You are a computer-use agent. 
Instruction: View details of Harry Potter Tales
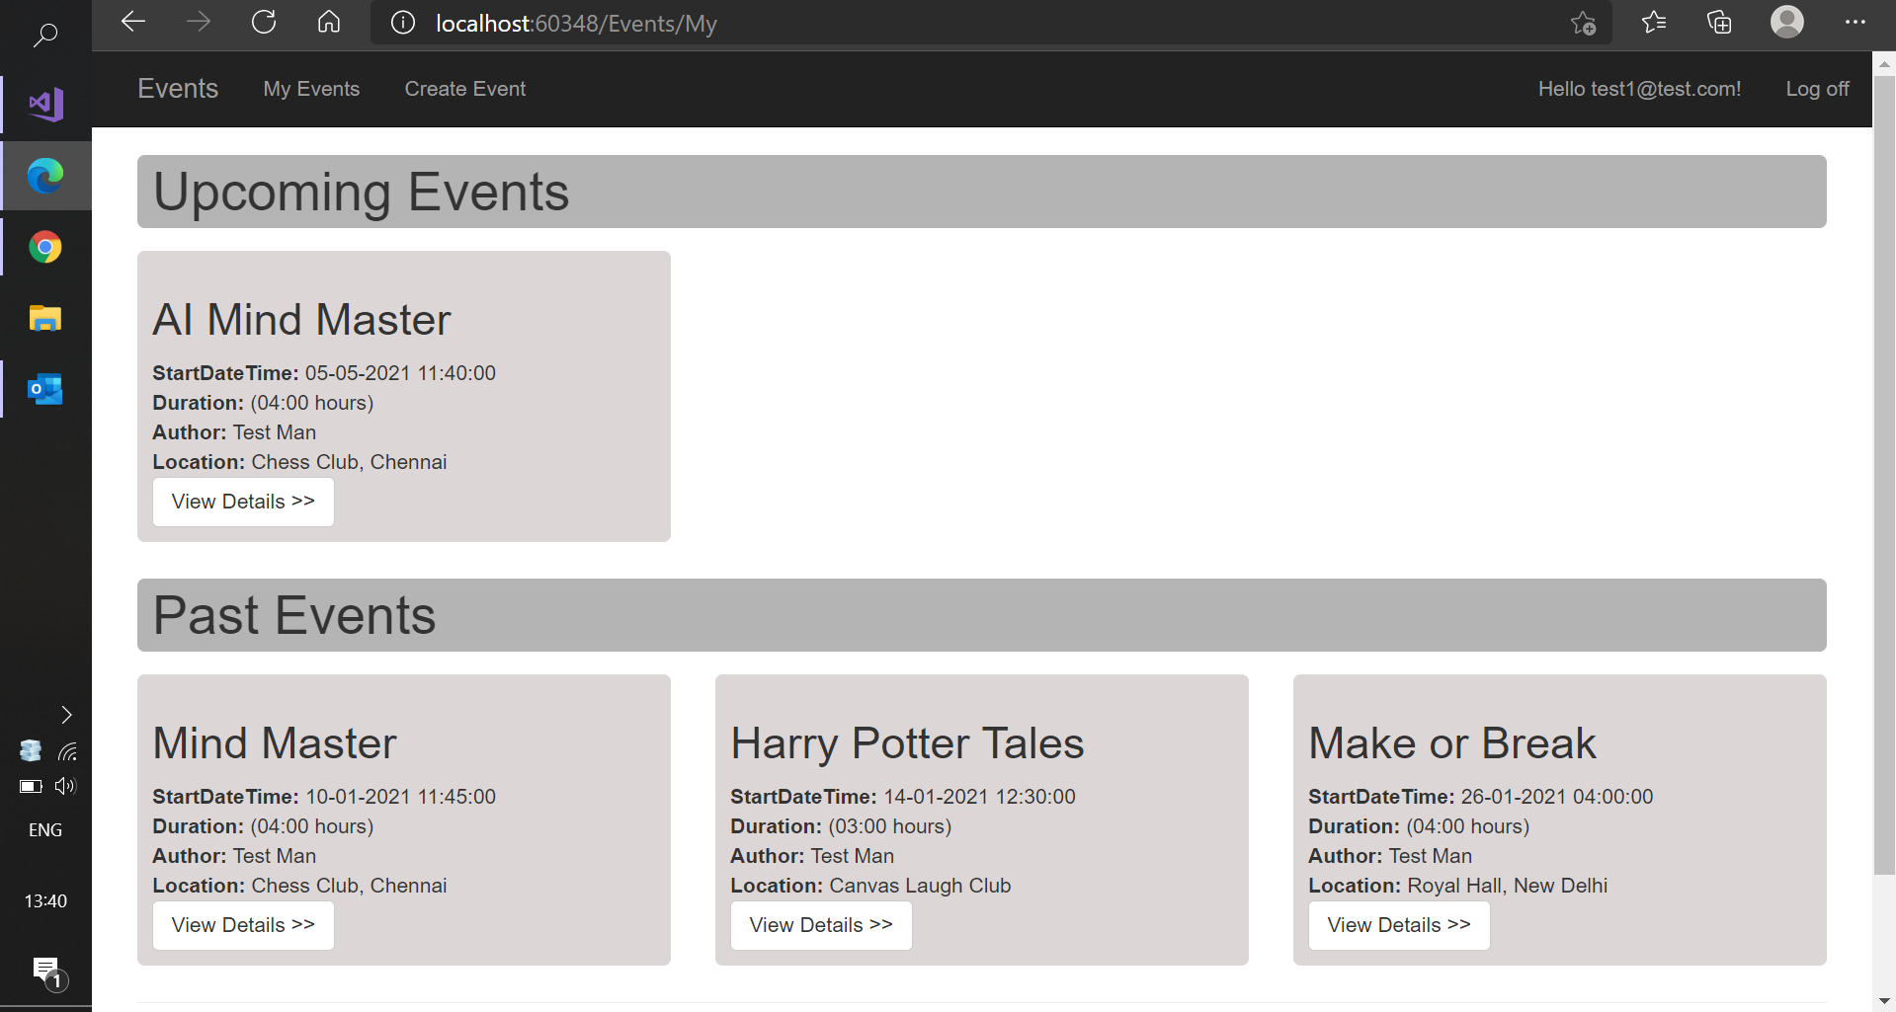click(x=820, y=925)
